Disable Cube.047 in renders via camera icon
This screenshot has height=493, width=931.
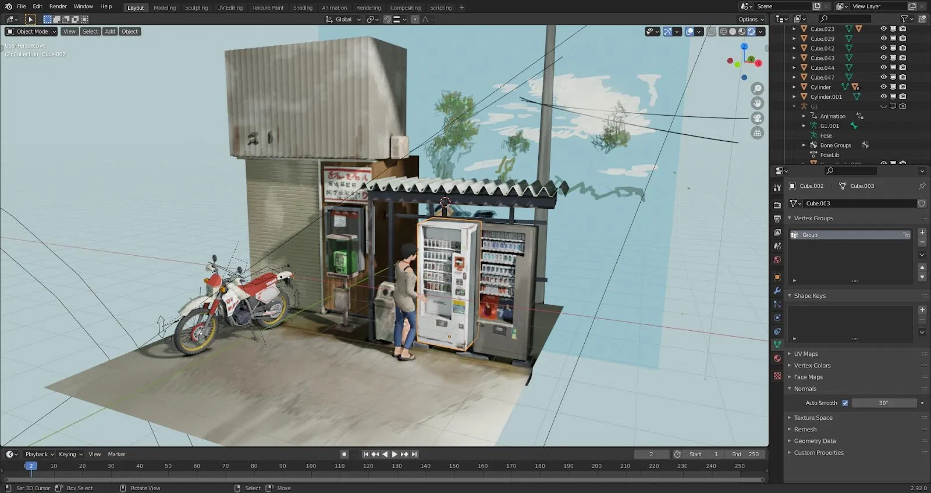[x=902, y=77]
